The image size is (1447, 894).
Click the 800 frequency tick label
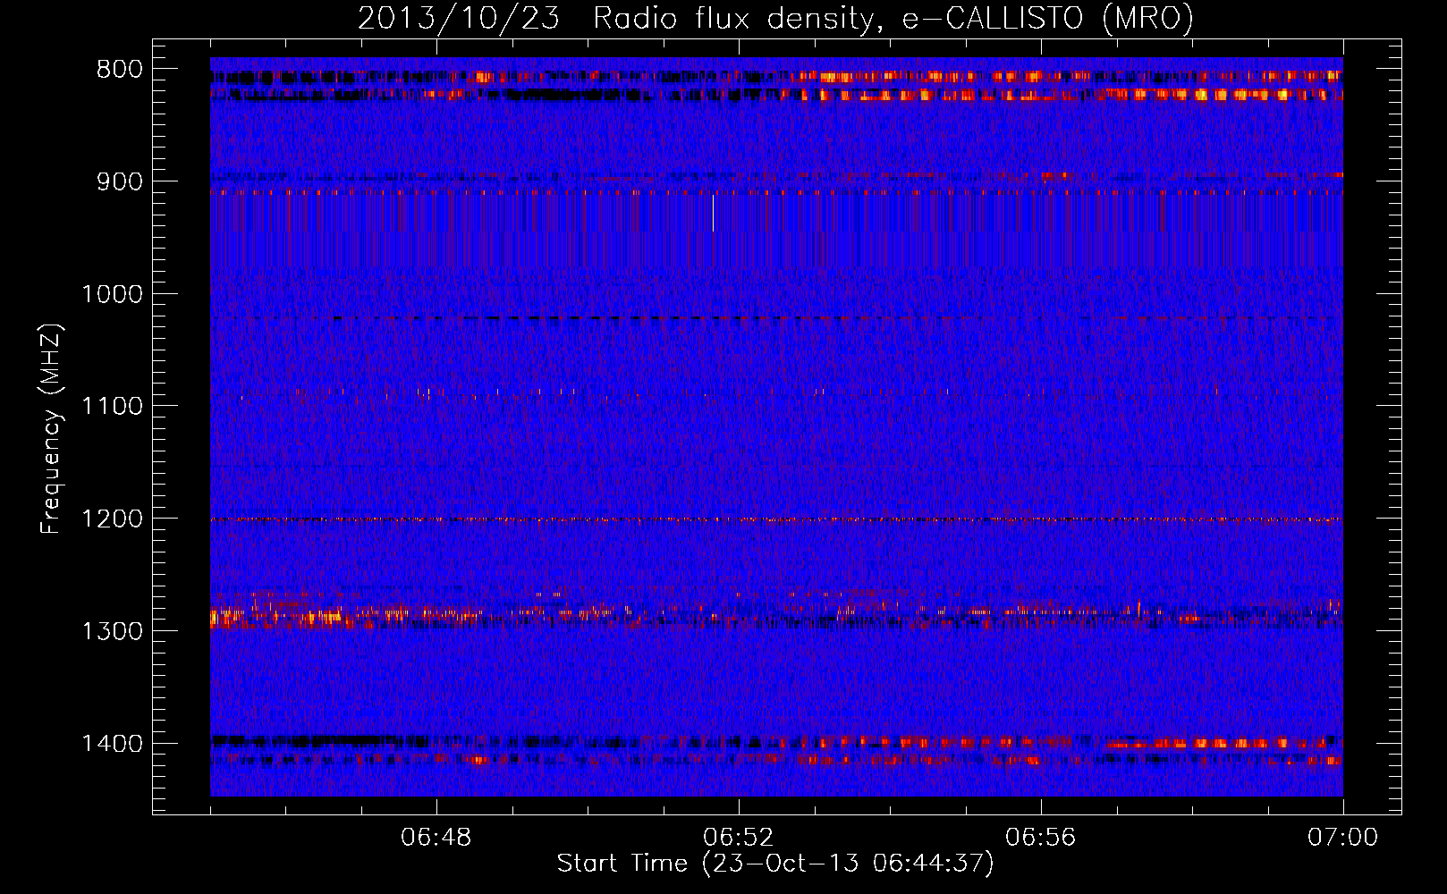pos(119,70)
